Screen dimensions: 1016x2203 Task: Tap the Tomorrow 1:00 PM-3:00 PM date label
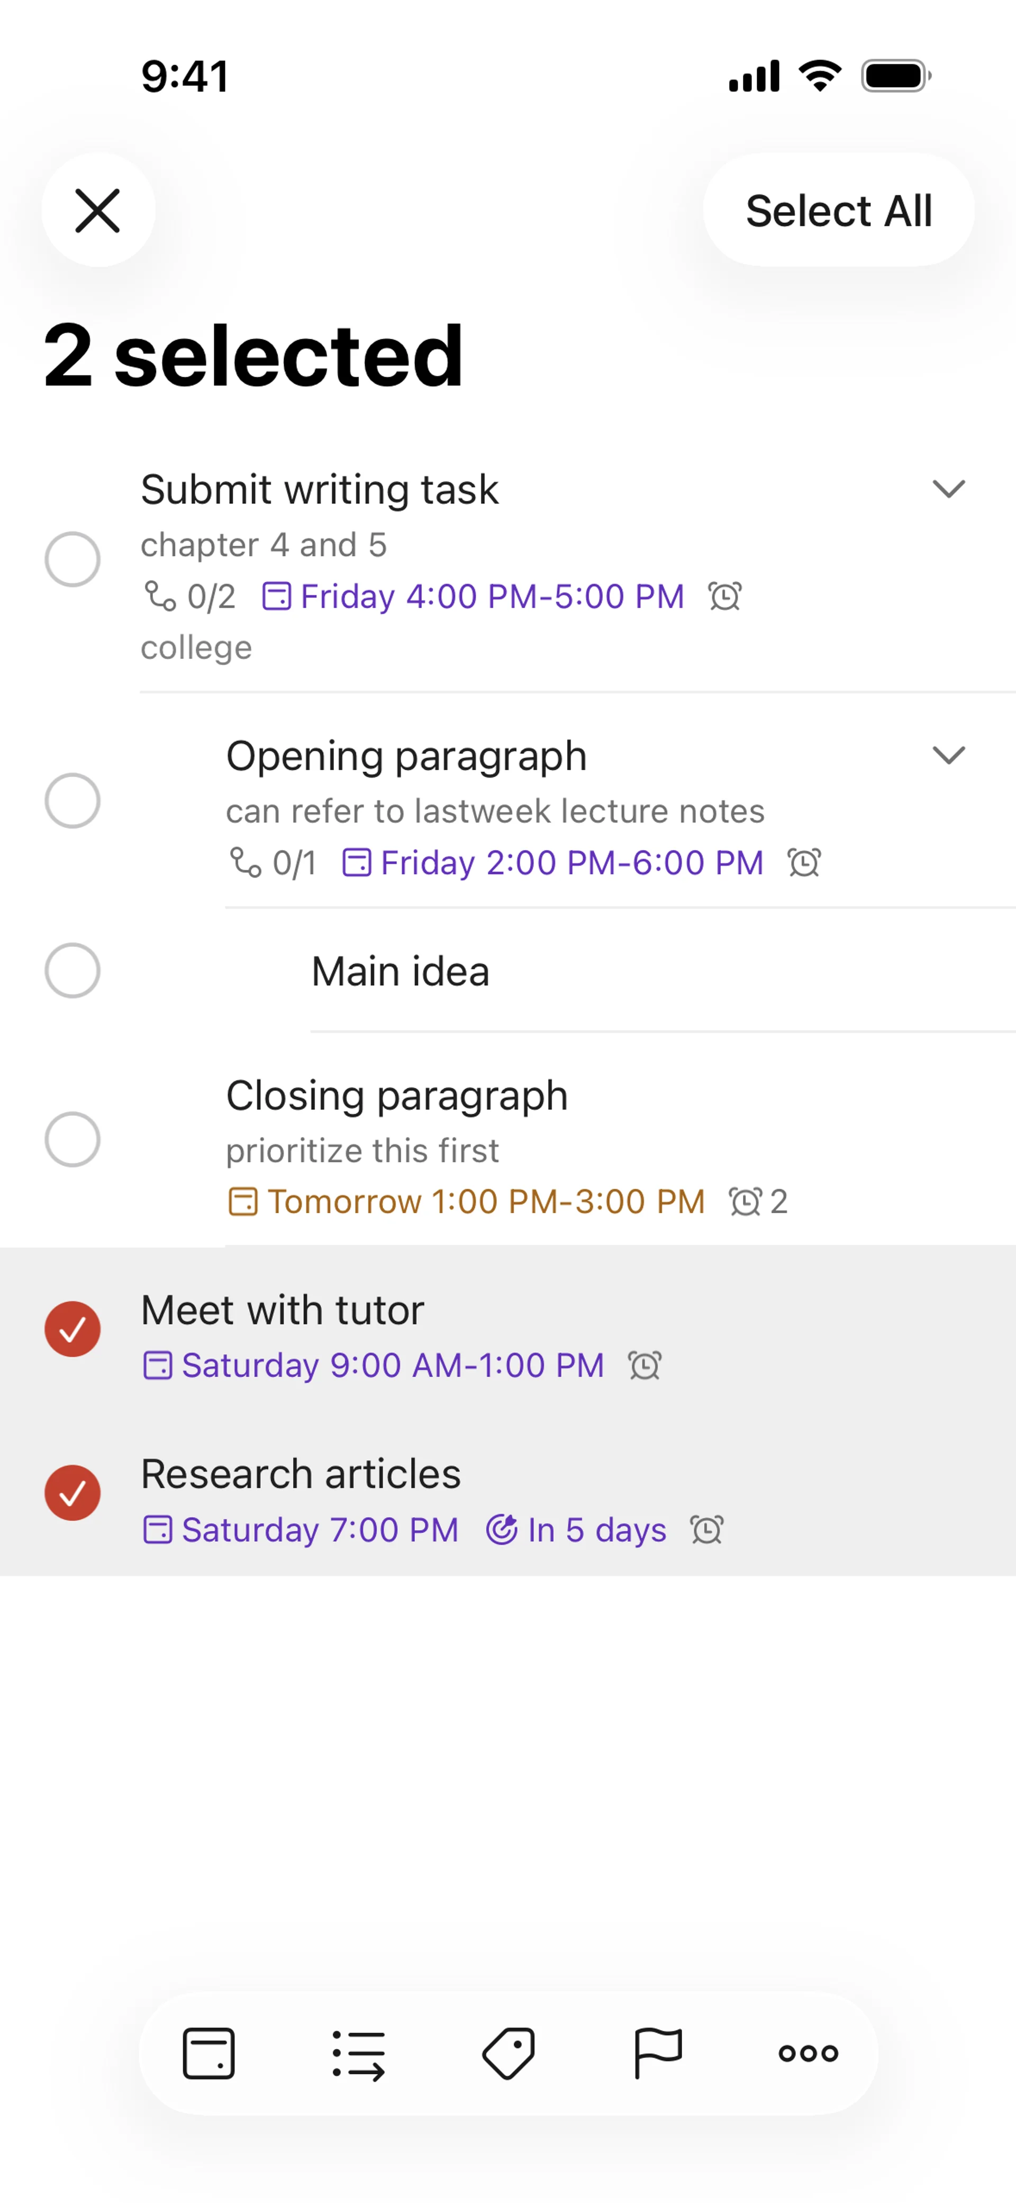click(485, 1202)
